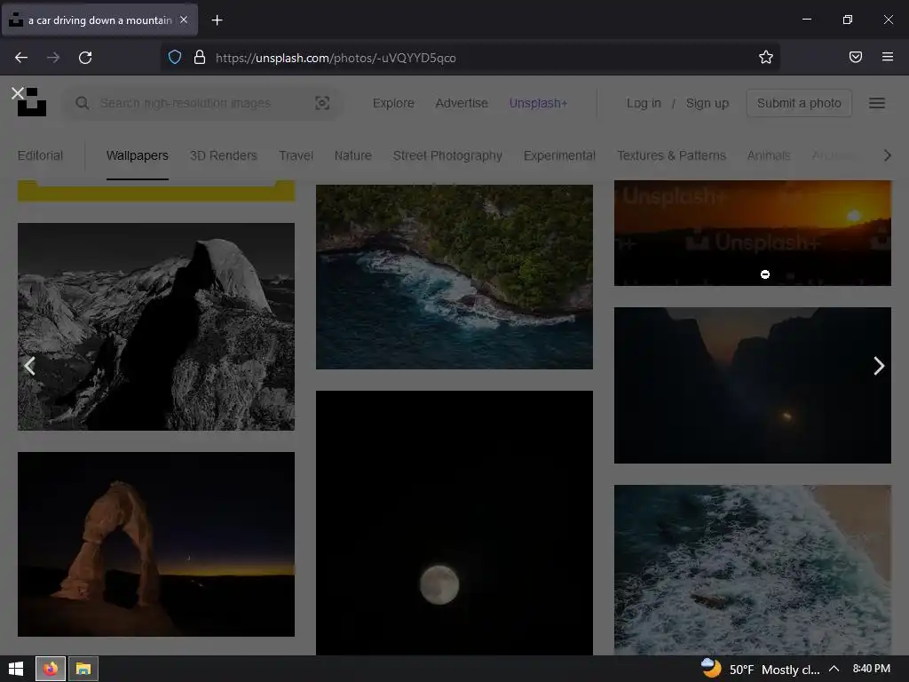This screenshot has width=909, height=682.
Task: Show site security padlock info
Action: (200, 58)
